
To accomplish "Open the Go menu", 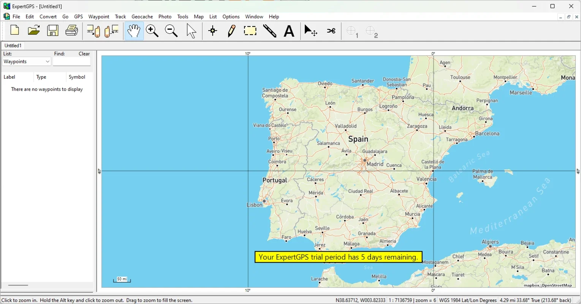I will click(x=65, y=17).
